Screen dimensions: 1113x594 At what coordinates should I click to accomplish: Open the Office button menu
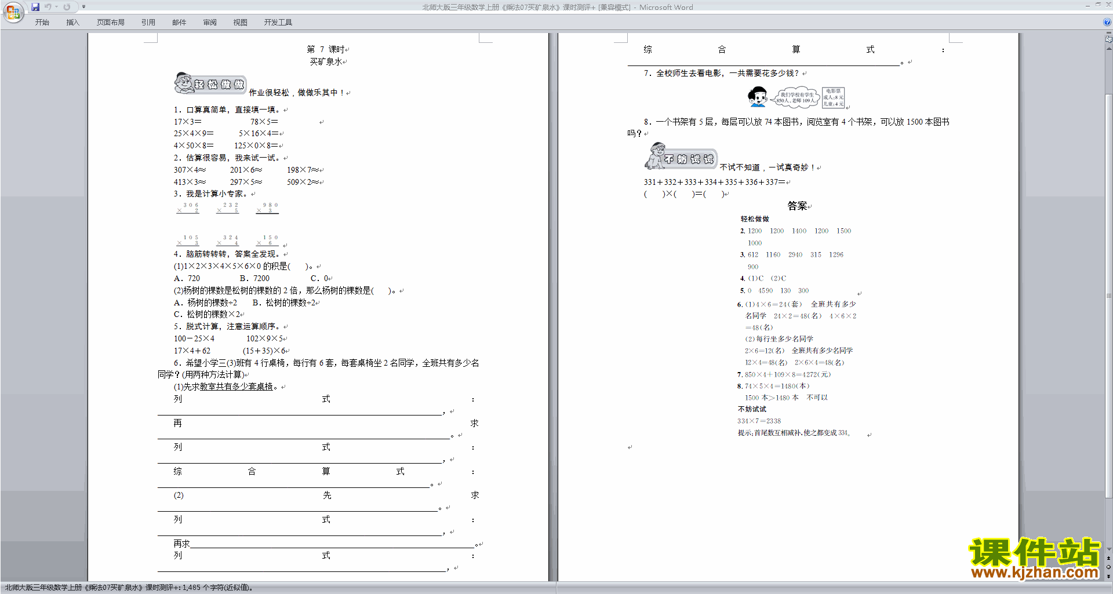[13, 12]
